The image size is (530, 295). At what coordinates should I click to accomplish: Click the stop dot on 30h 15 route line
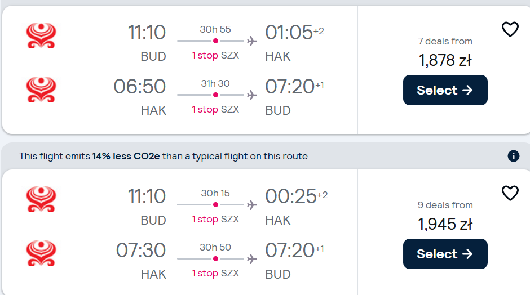(215, 204)
